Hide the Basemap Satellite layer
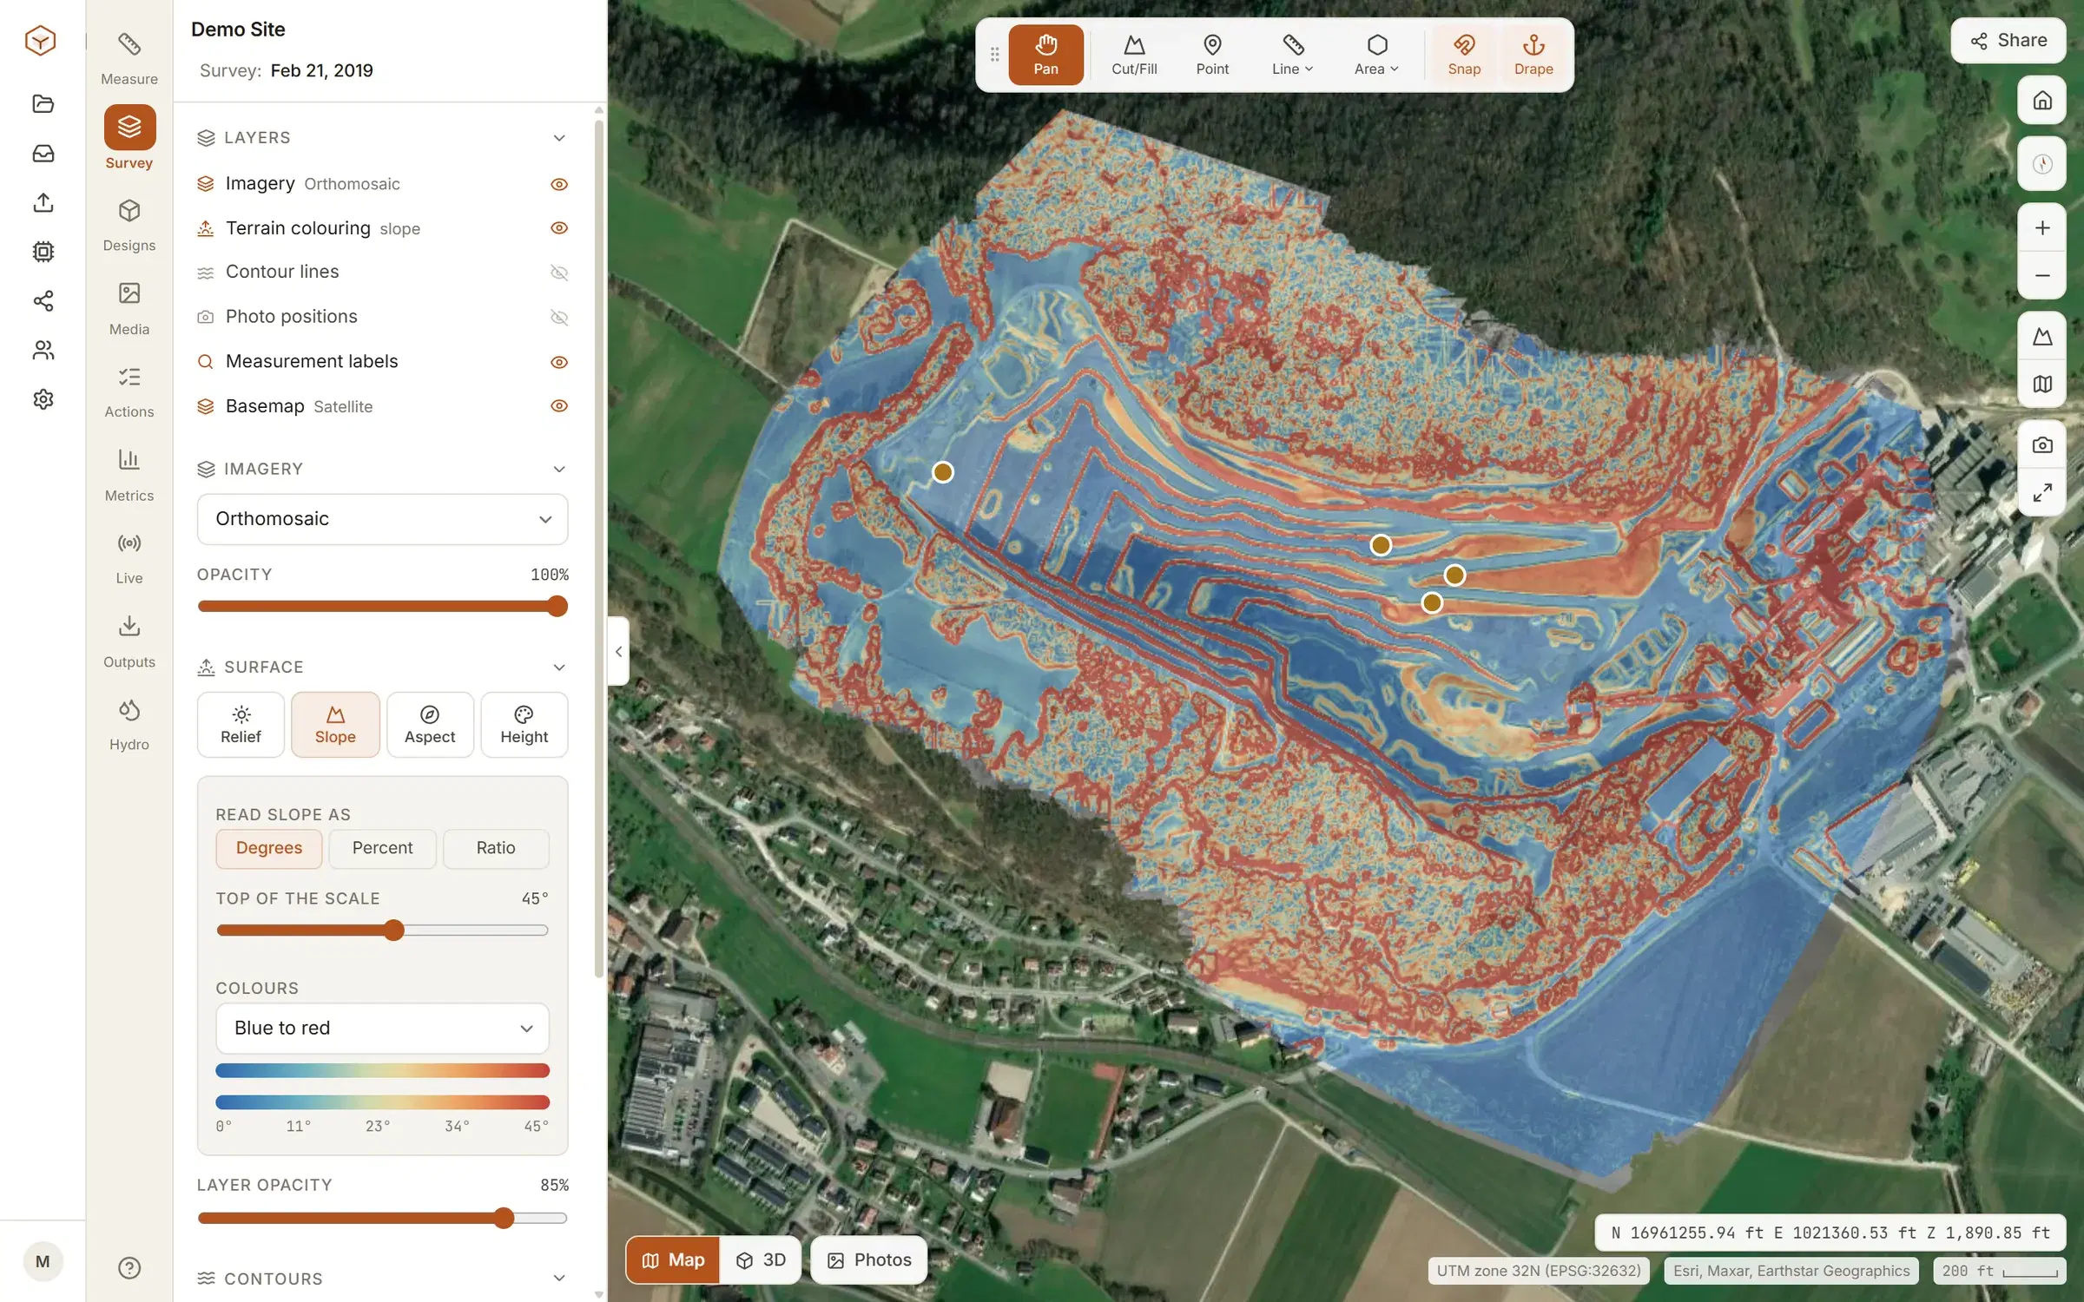Image resolution: width=2084 pixels, height=1302 pixels. [559, 405]
